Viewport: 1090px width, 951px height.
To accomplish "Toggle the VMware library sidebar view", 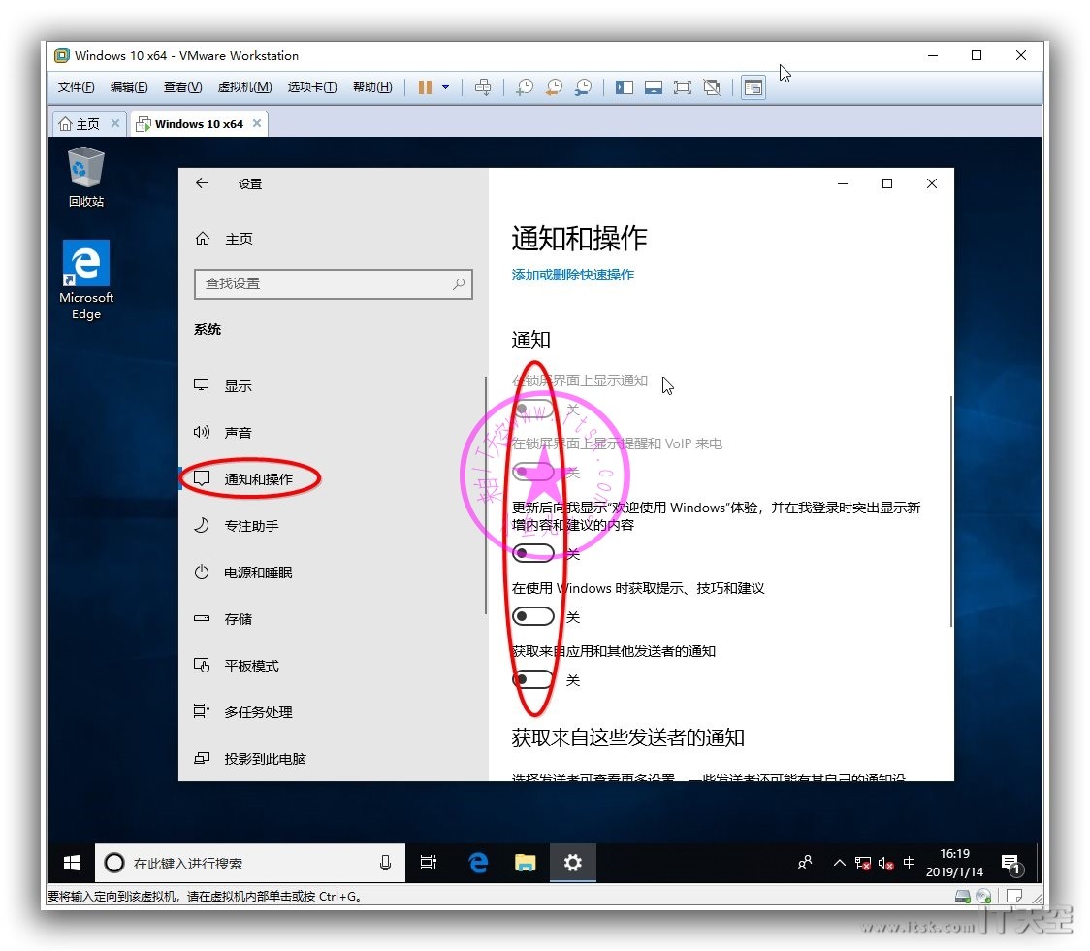I will [x=625, y=87].
